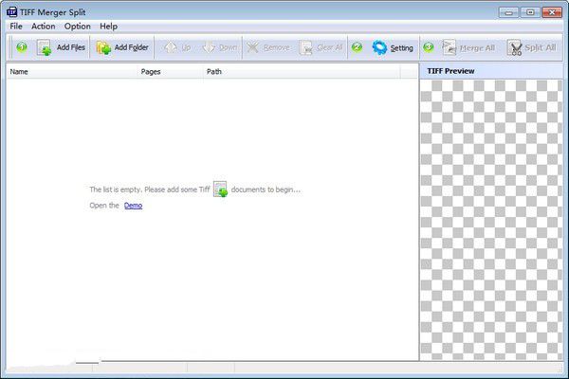Screen dimensions: 569x379
Task: Sort list by Path column header
Action: point(302,71)
